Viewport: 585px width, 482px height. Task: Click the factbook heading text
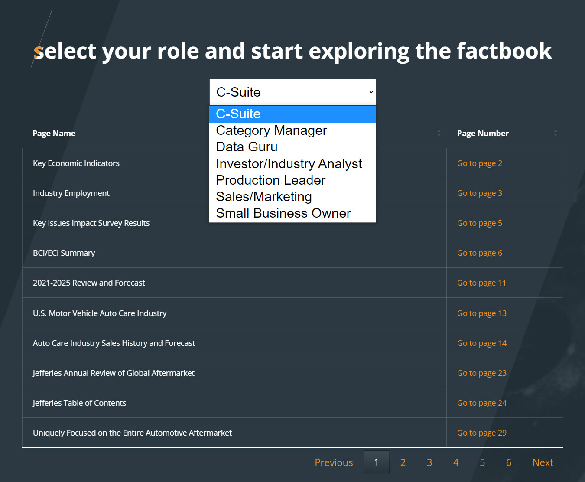tap(293, 51)
